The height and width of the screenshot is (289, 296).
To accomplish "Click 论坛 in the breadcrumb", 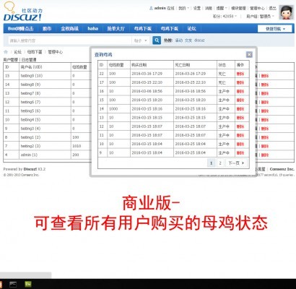I will (x=17, y=52).
